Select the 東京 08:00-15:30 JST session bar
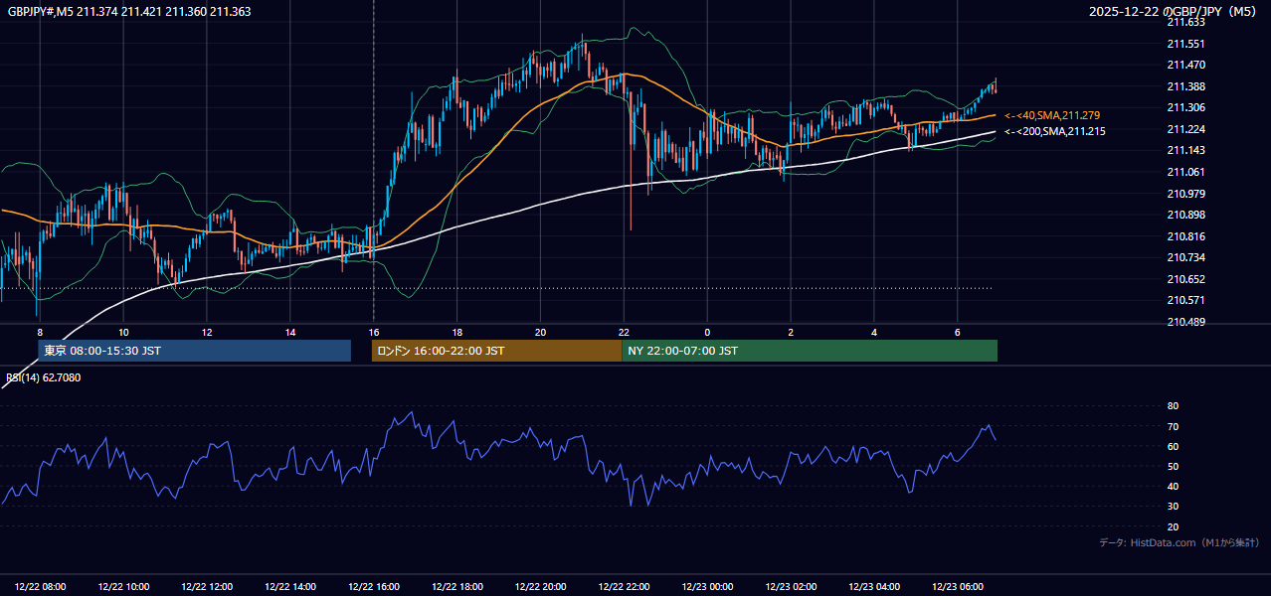Screen dimensions: 1271x596 tap(195, 351)
